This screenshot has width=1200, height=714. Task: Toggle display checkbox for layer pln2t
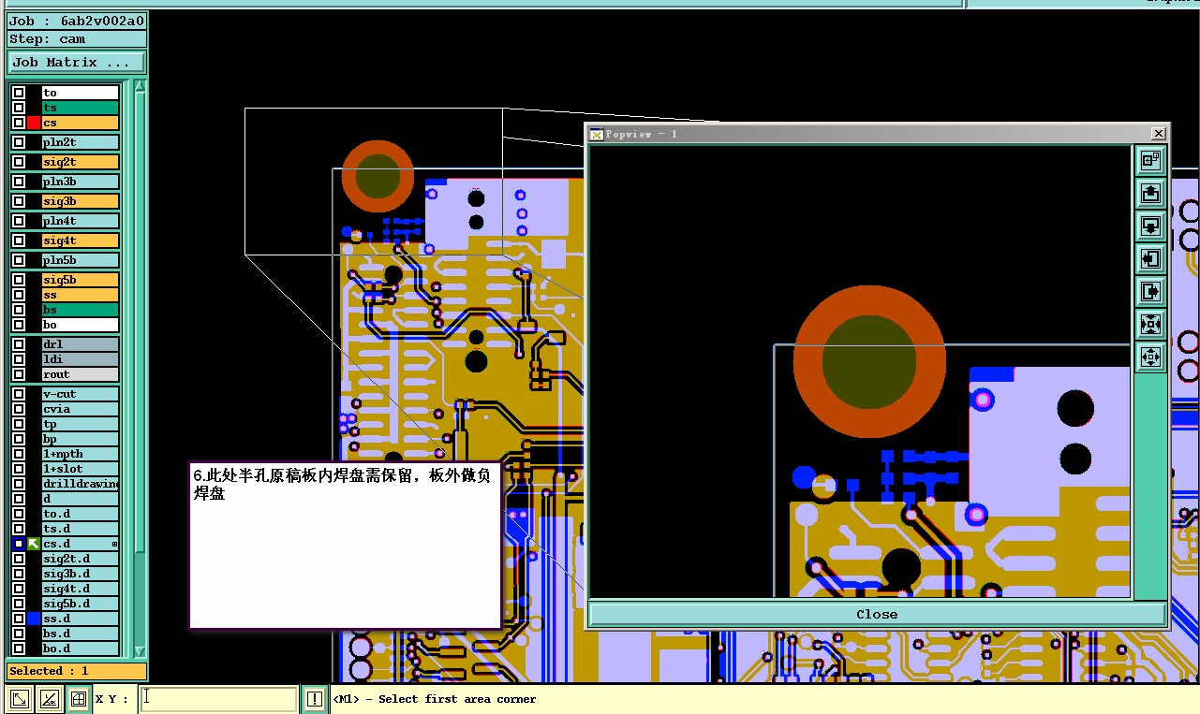[x=19, y=142]
